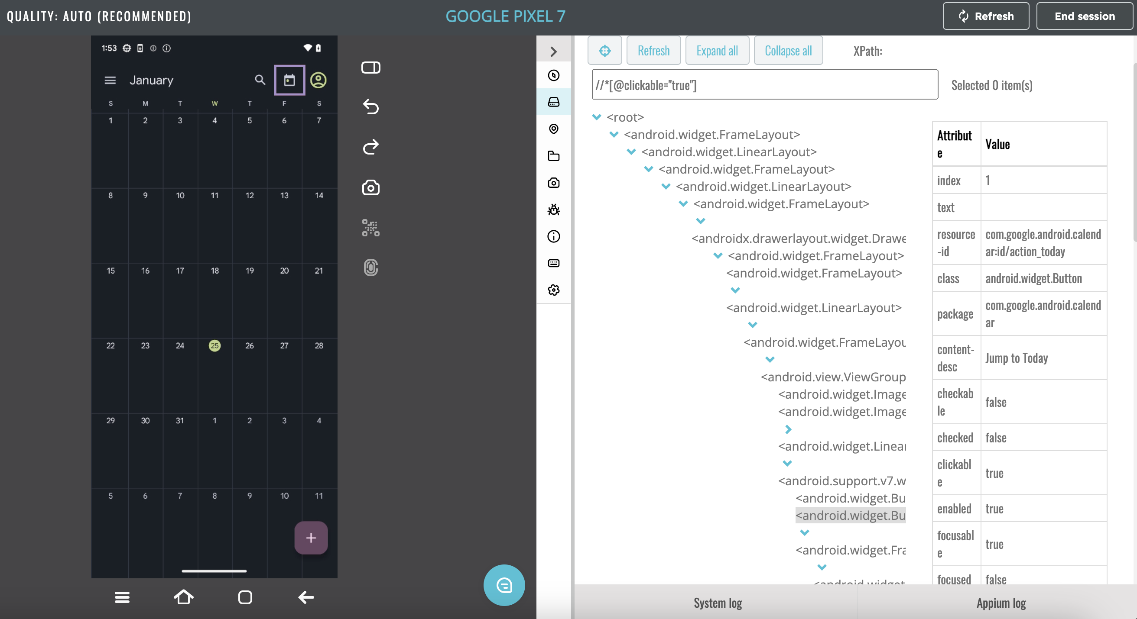
Task: Click the camera screenshot icon beside device
Action: point(371,187)
